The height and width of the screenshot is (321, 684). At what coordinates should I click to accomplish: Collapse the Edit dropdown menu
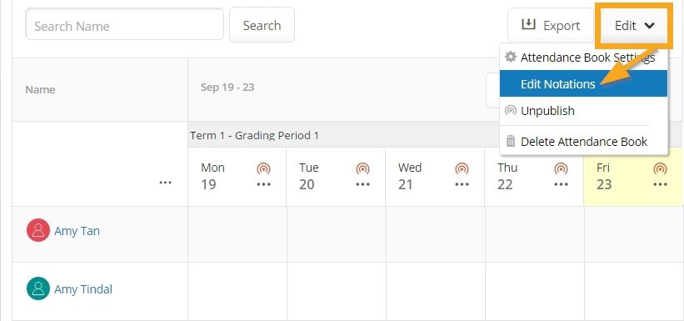(x=634, y=26)
